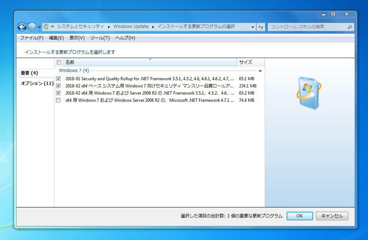
Task: Close the Windows Update window
Action: [346, 14]
